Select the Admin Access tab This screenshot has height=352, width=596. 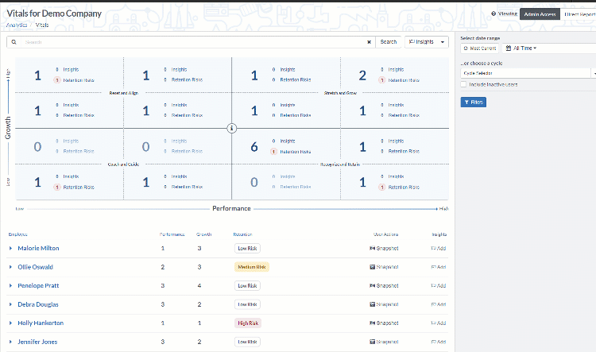[540, 14]
